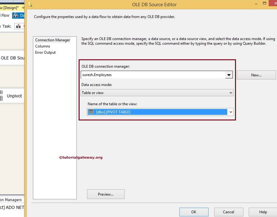
Task: Open the table or view name dropdown
Action: click(x=230, y=112)
